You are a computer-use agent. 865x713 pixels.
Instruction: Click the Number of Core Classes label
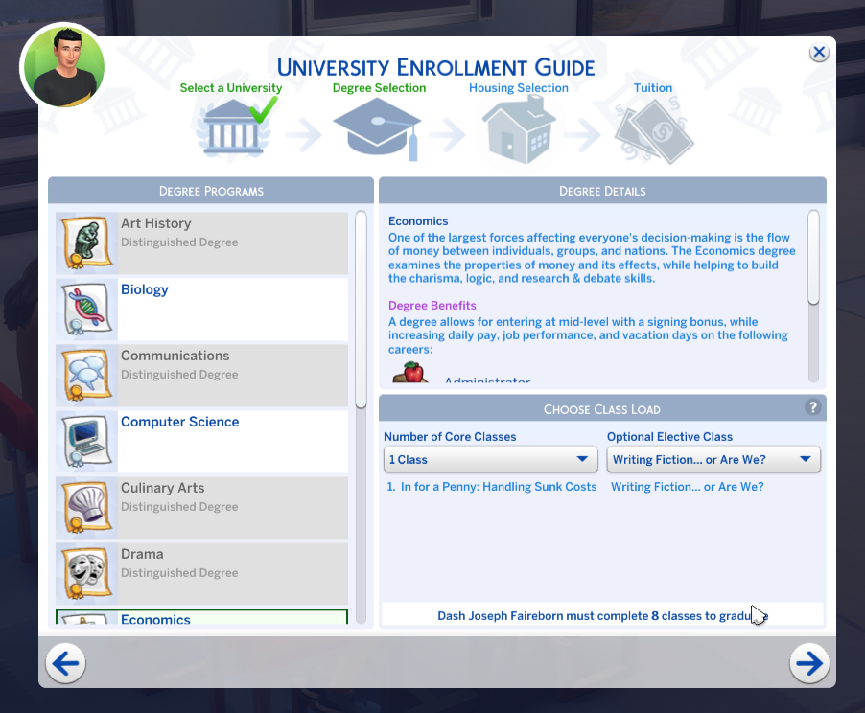[x=450, y=437]
